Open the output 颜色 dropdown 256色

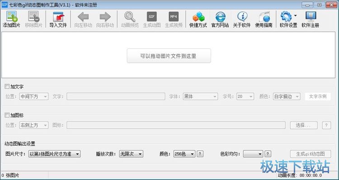pyautogui.click(x=184, y=154)
